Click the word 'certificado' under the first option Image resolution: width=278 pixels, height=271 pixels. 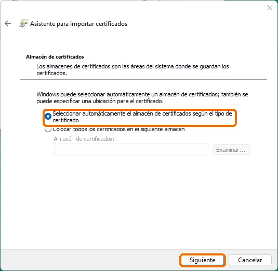point(65,120)
